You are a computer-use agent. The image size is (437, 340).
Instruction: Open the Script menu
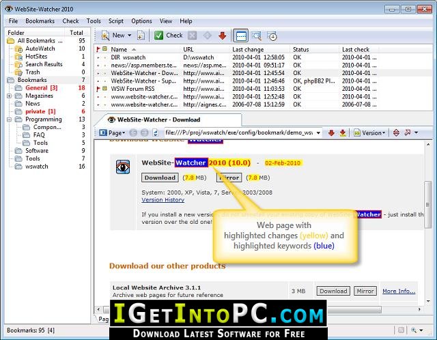(116, 21)
